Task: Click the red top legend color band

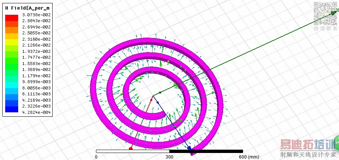Action: click(12, 18)
